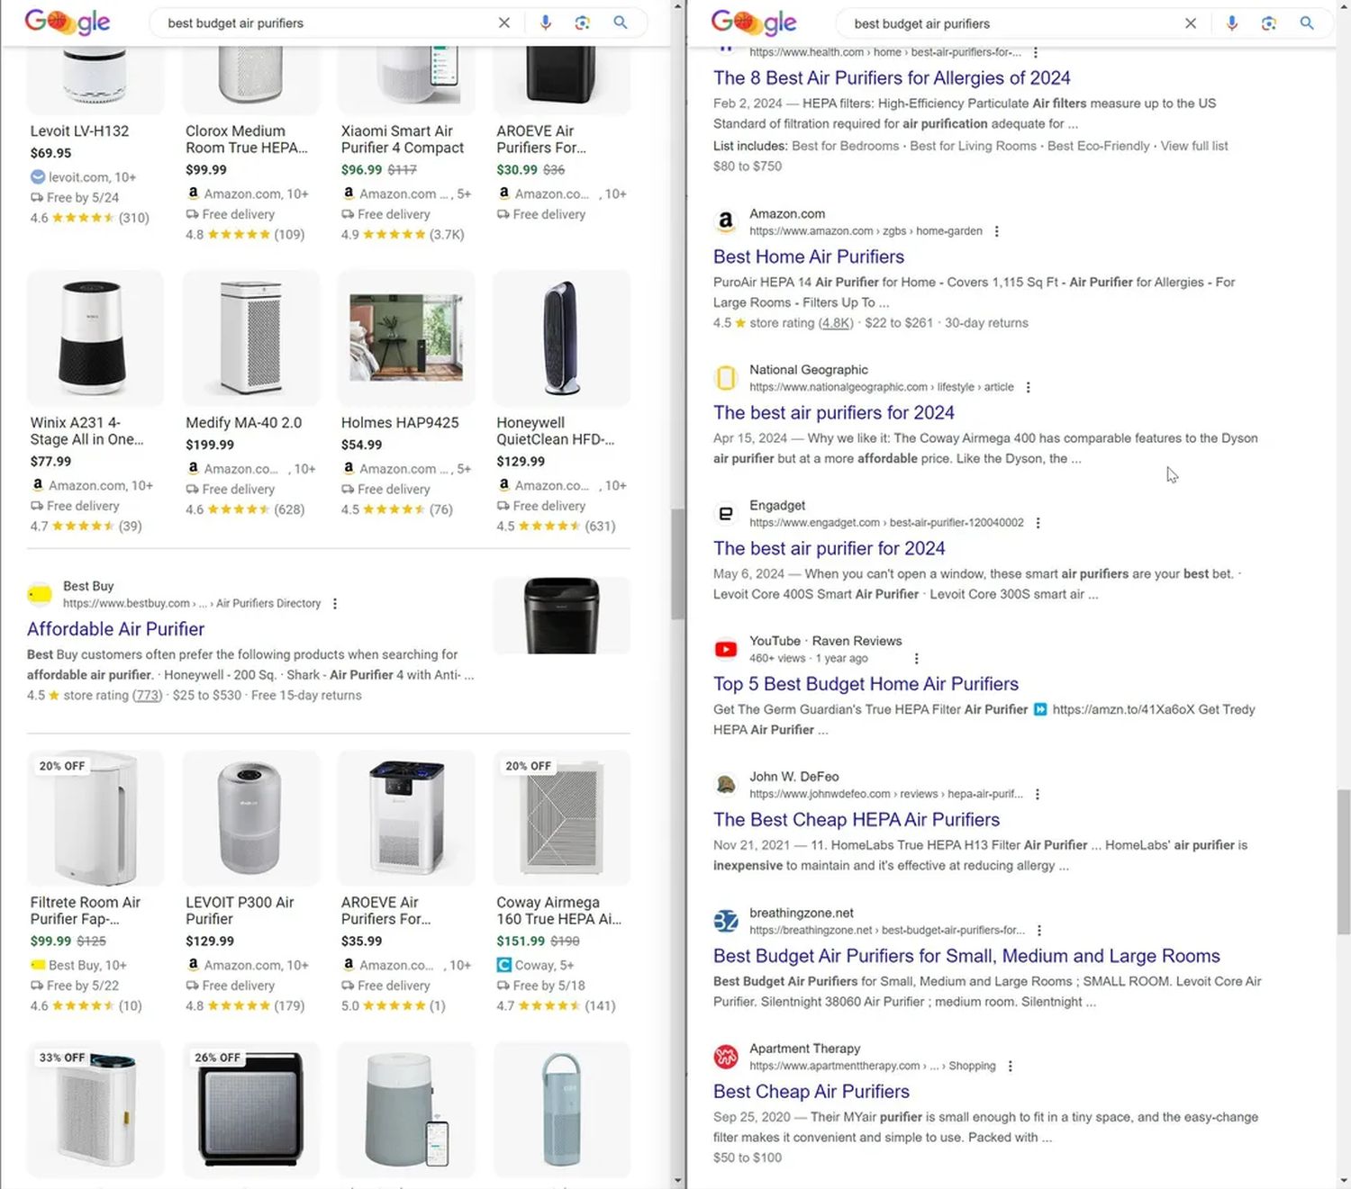Open more options for Amazon.com result
Image resolution: width=1351 pixels, height=1189 pixels.
pyautogui.click(x=996, y=231)
